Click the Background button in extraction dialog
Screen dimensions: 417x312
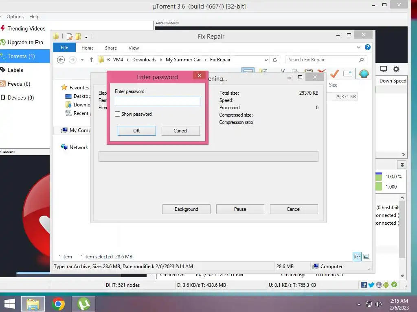[187, 209]
